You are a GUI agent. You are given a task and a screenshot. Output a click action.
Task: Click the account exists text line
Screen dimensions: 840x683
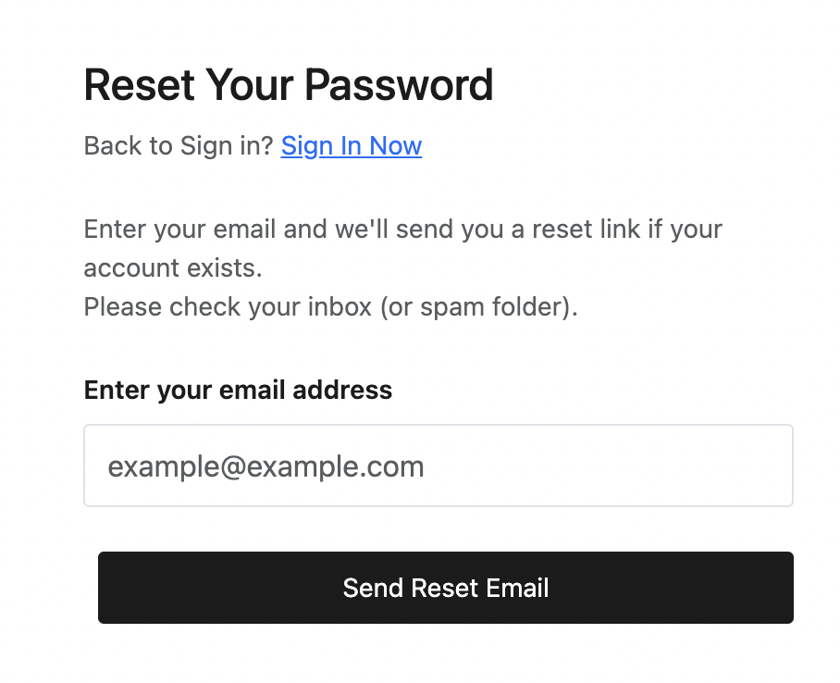(x=173, y=267)
